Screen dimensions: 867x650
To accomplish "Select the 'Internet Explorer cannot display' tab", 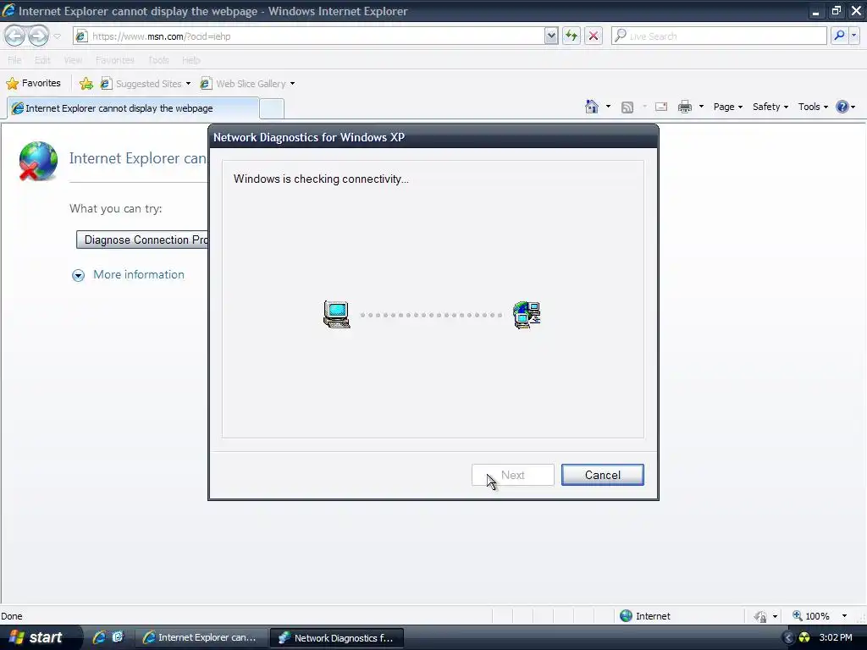I will click(x=133, y=107).
